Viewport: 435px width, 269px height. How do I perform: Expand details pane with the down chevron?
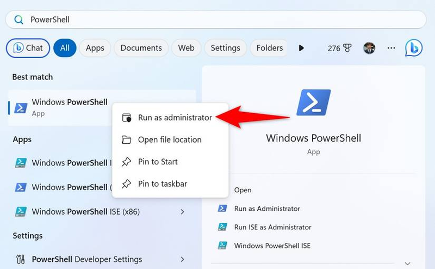(x=407, y=263)
